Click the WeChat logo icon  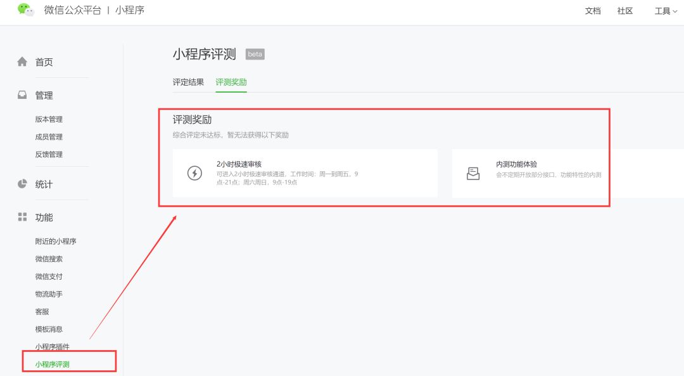point(25,10)
